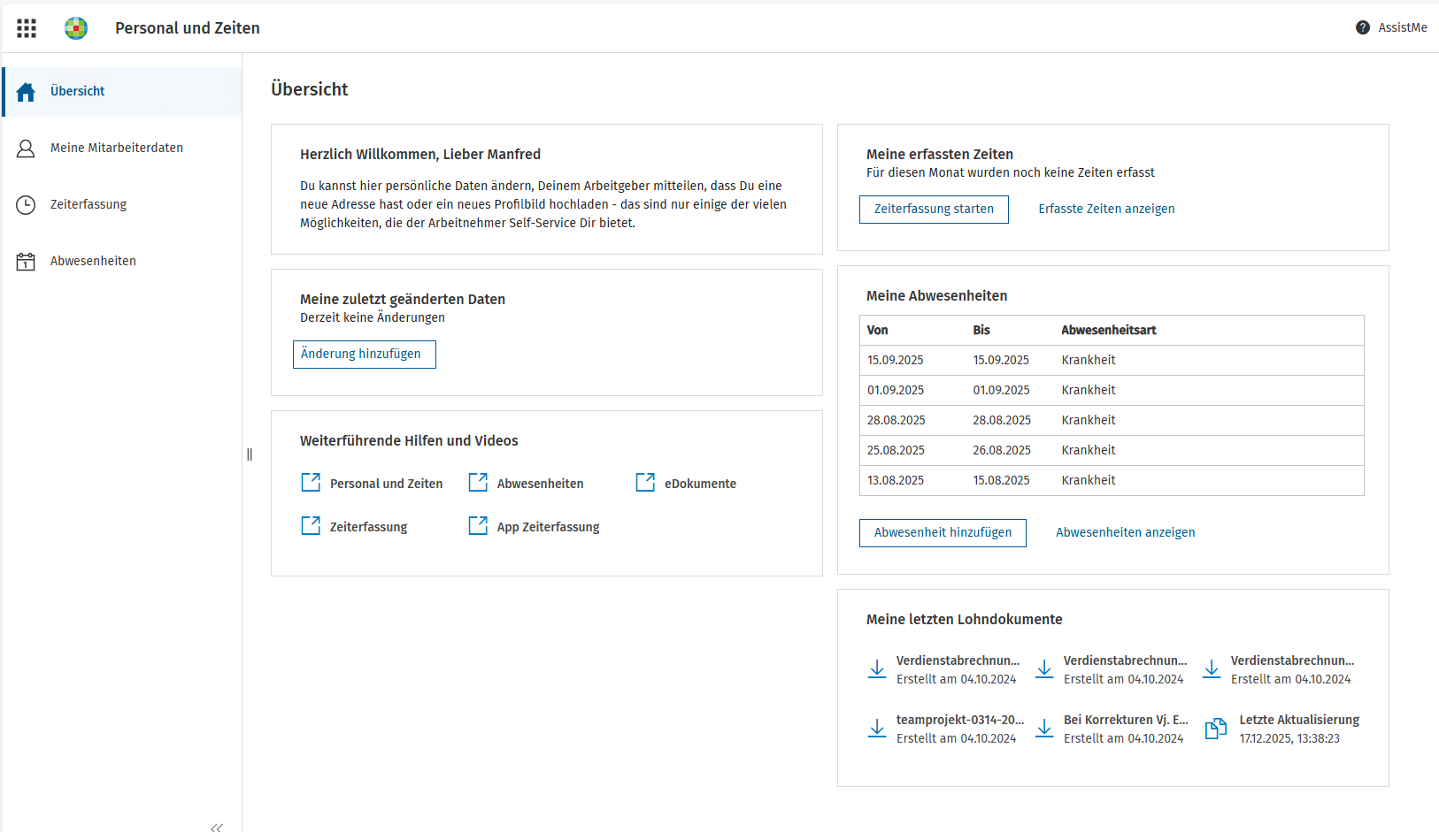This screenshot has width=1439, height=832.
Task: Click the Änderung hinzufügen button
Action: pos(365,355)
